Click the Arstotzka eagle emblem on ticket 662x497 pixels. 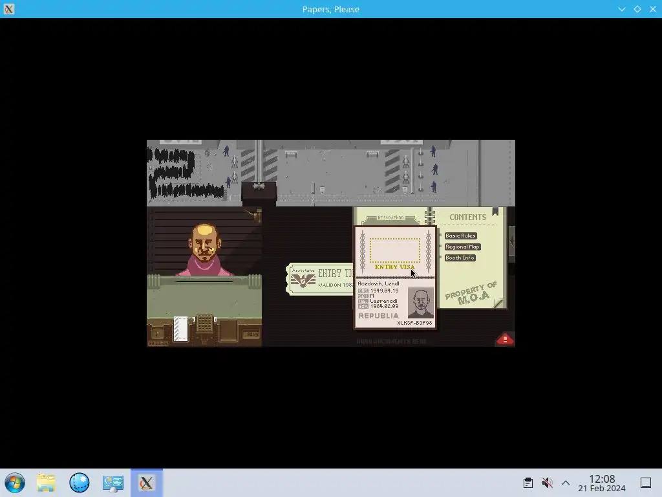point(303,280)
